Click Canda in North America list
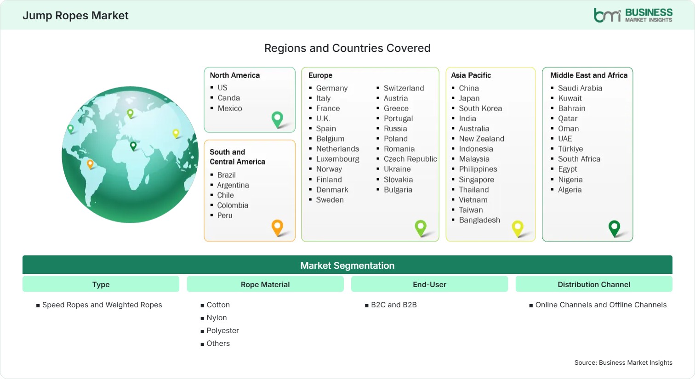 pos(228,98)
